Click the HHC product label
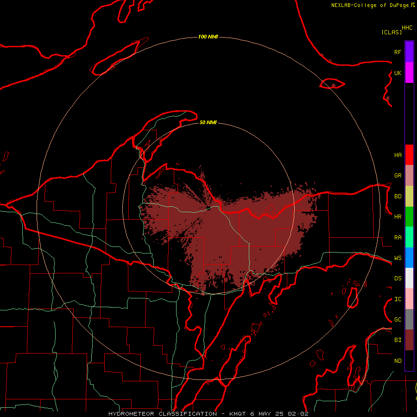The height and width of the screenshot is (417, 417). coord(407,28)
